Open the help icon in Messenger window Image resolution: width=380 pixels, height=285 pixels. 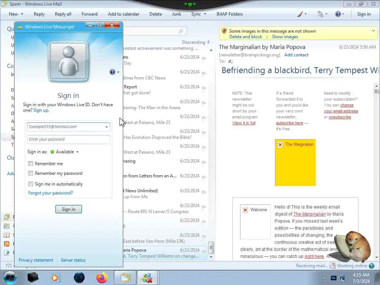click(112, 72)
